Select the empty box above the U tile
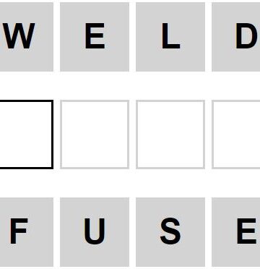The height and width of the screenshot is (269, 260). click(x=95, y=134)
